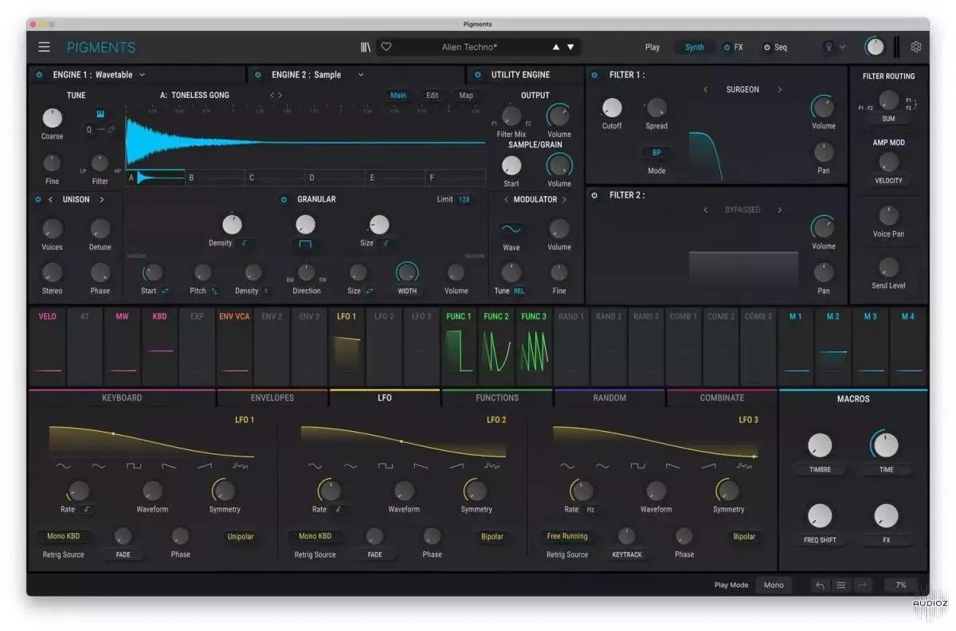This screenshot has height=631, width=956.
Task: Open the settings gear icon
Action: 916,47
